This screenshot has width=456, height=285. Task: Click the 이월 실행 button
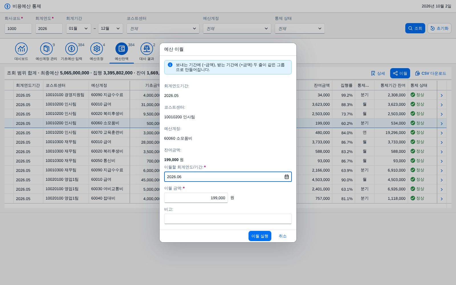pyautogui.click(x=260, y=236)
